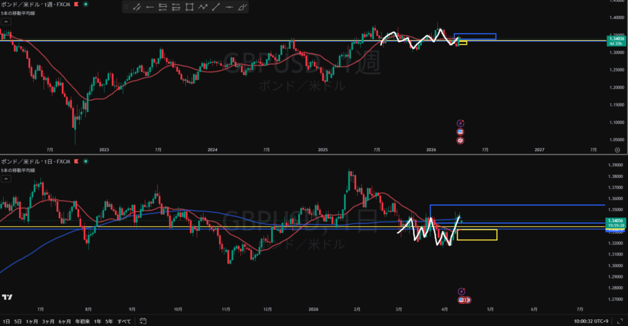Select the 年初来 range tab

[x=81, y=321]
